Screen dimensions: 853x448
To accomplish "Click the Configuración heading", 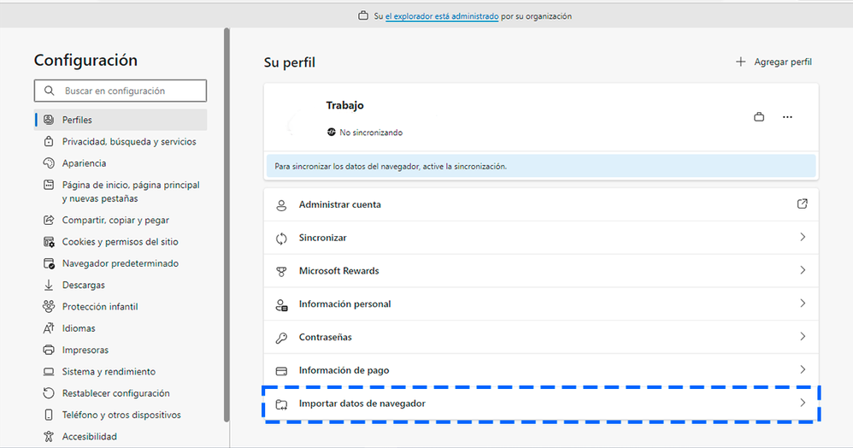I will click(x=85, y=61).
